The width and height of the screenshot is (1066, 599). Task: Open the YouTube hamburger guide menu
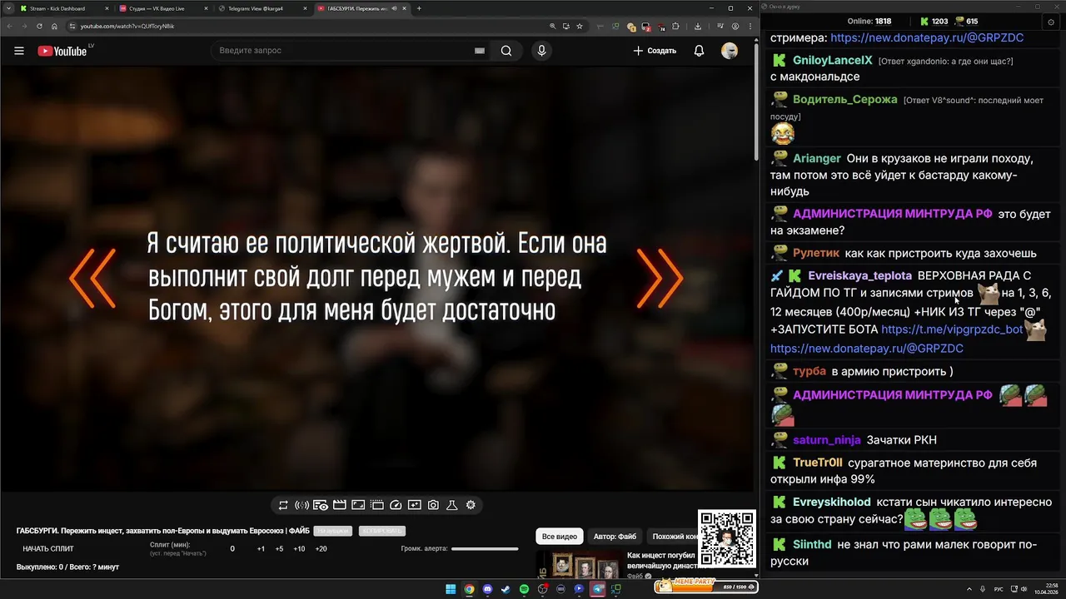(x=19, y=51)
